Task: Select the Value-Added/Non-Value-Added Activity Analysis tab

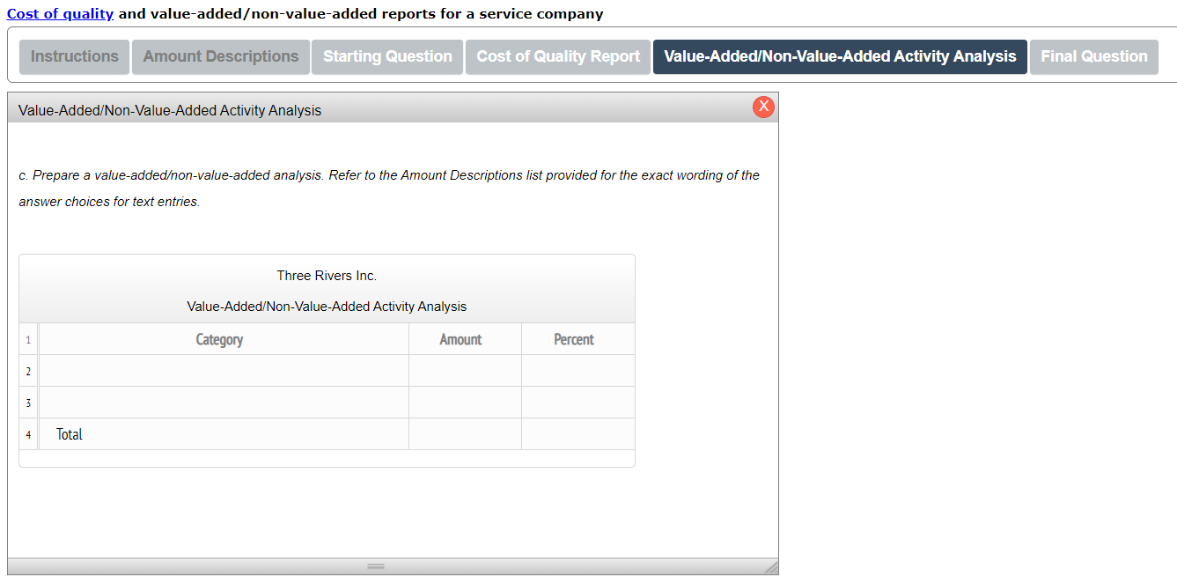Action: point(839,56)
